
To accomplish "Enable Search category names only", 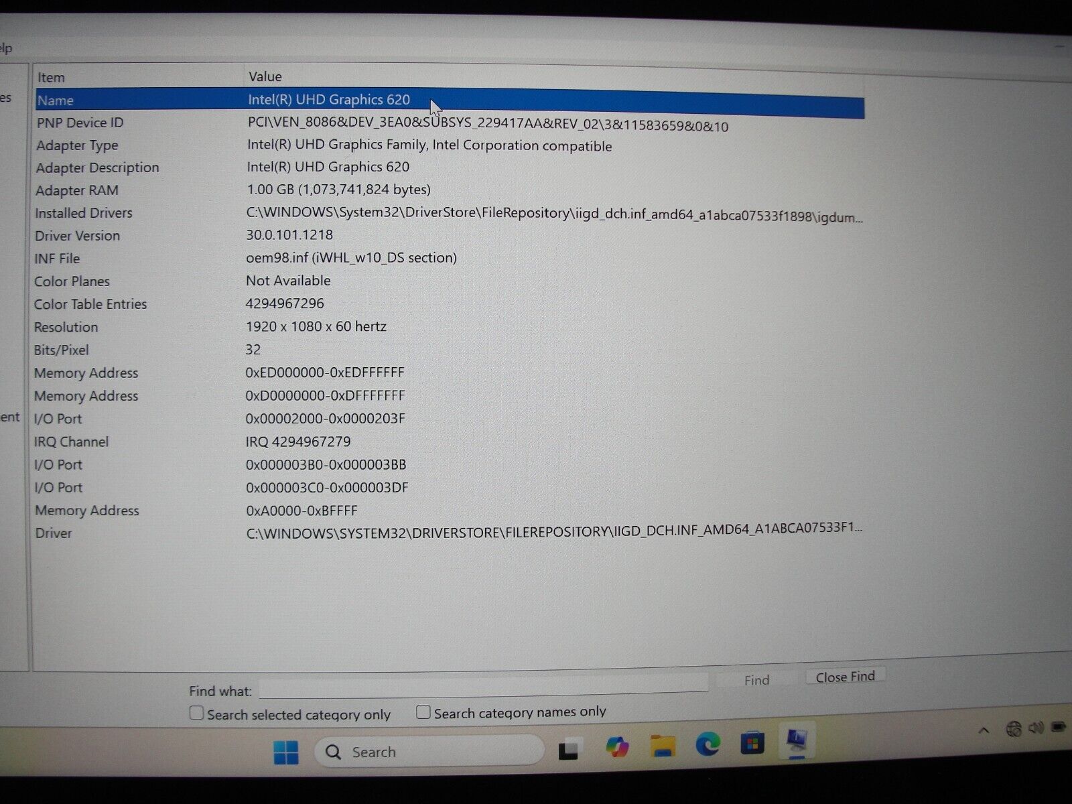I will tap(423, 712).
